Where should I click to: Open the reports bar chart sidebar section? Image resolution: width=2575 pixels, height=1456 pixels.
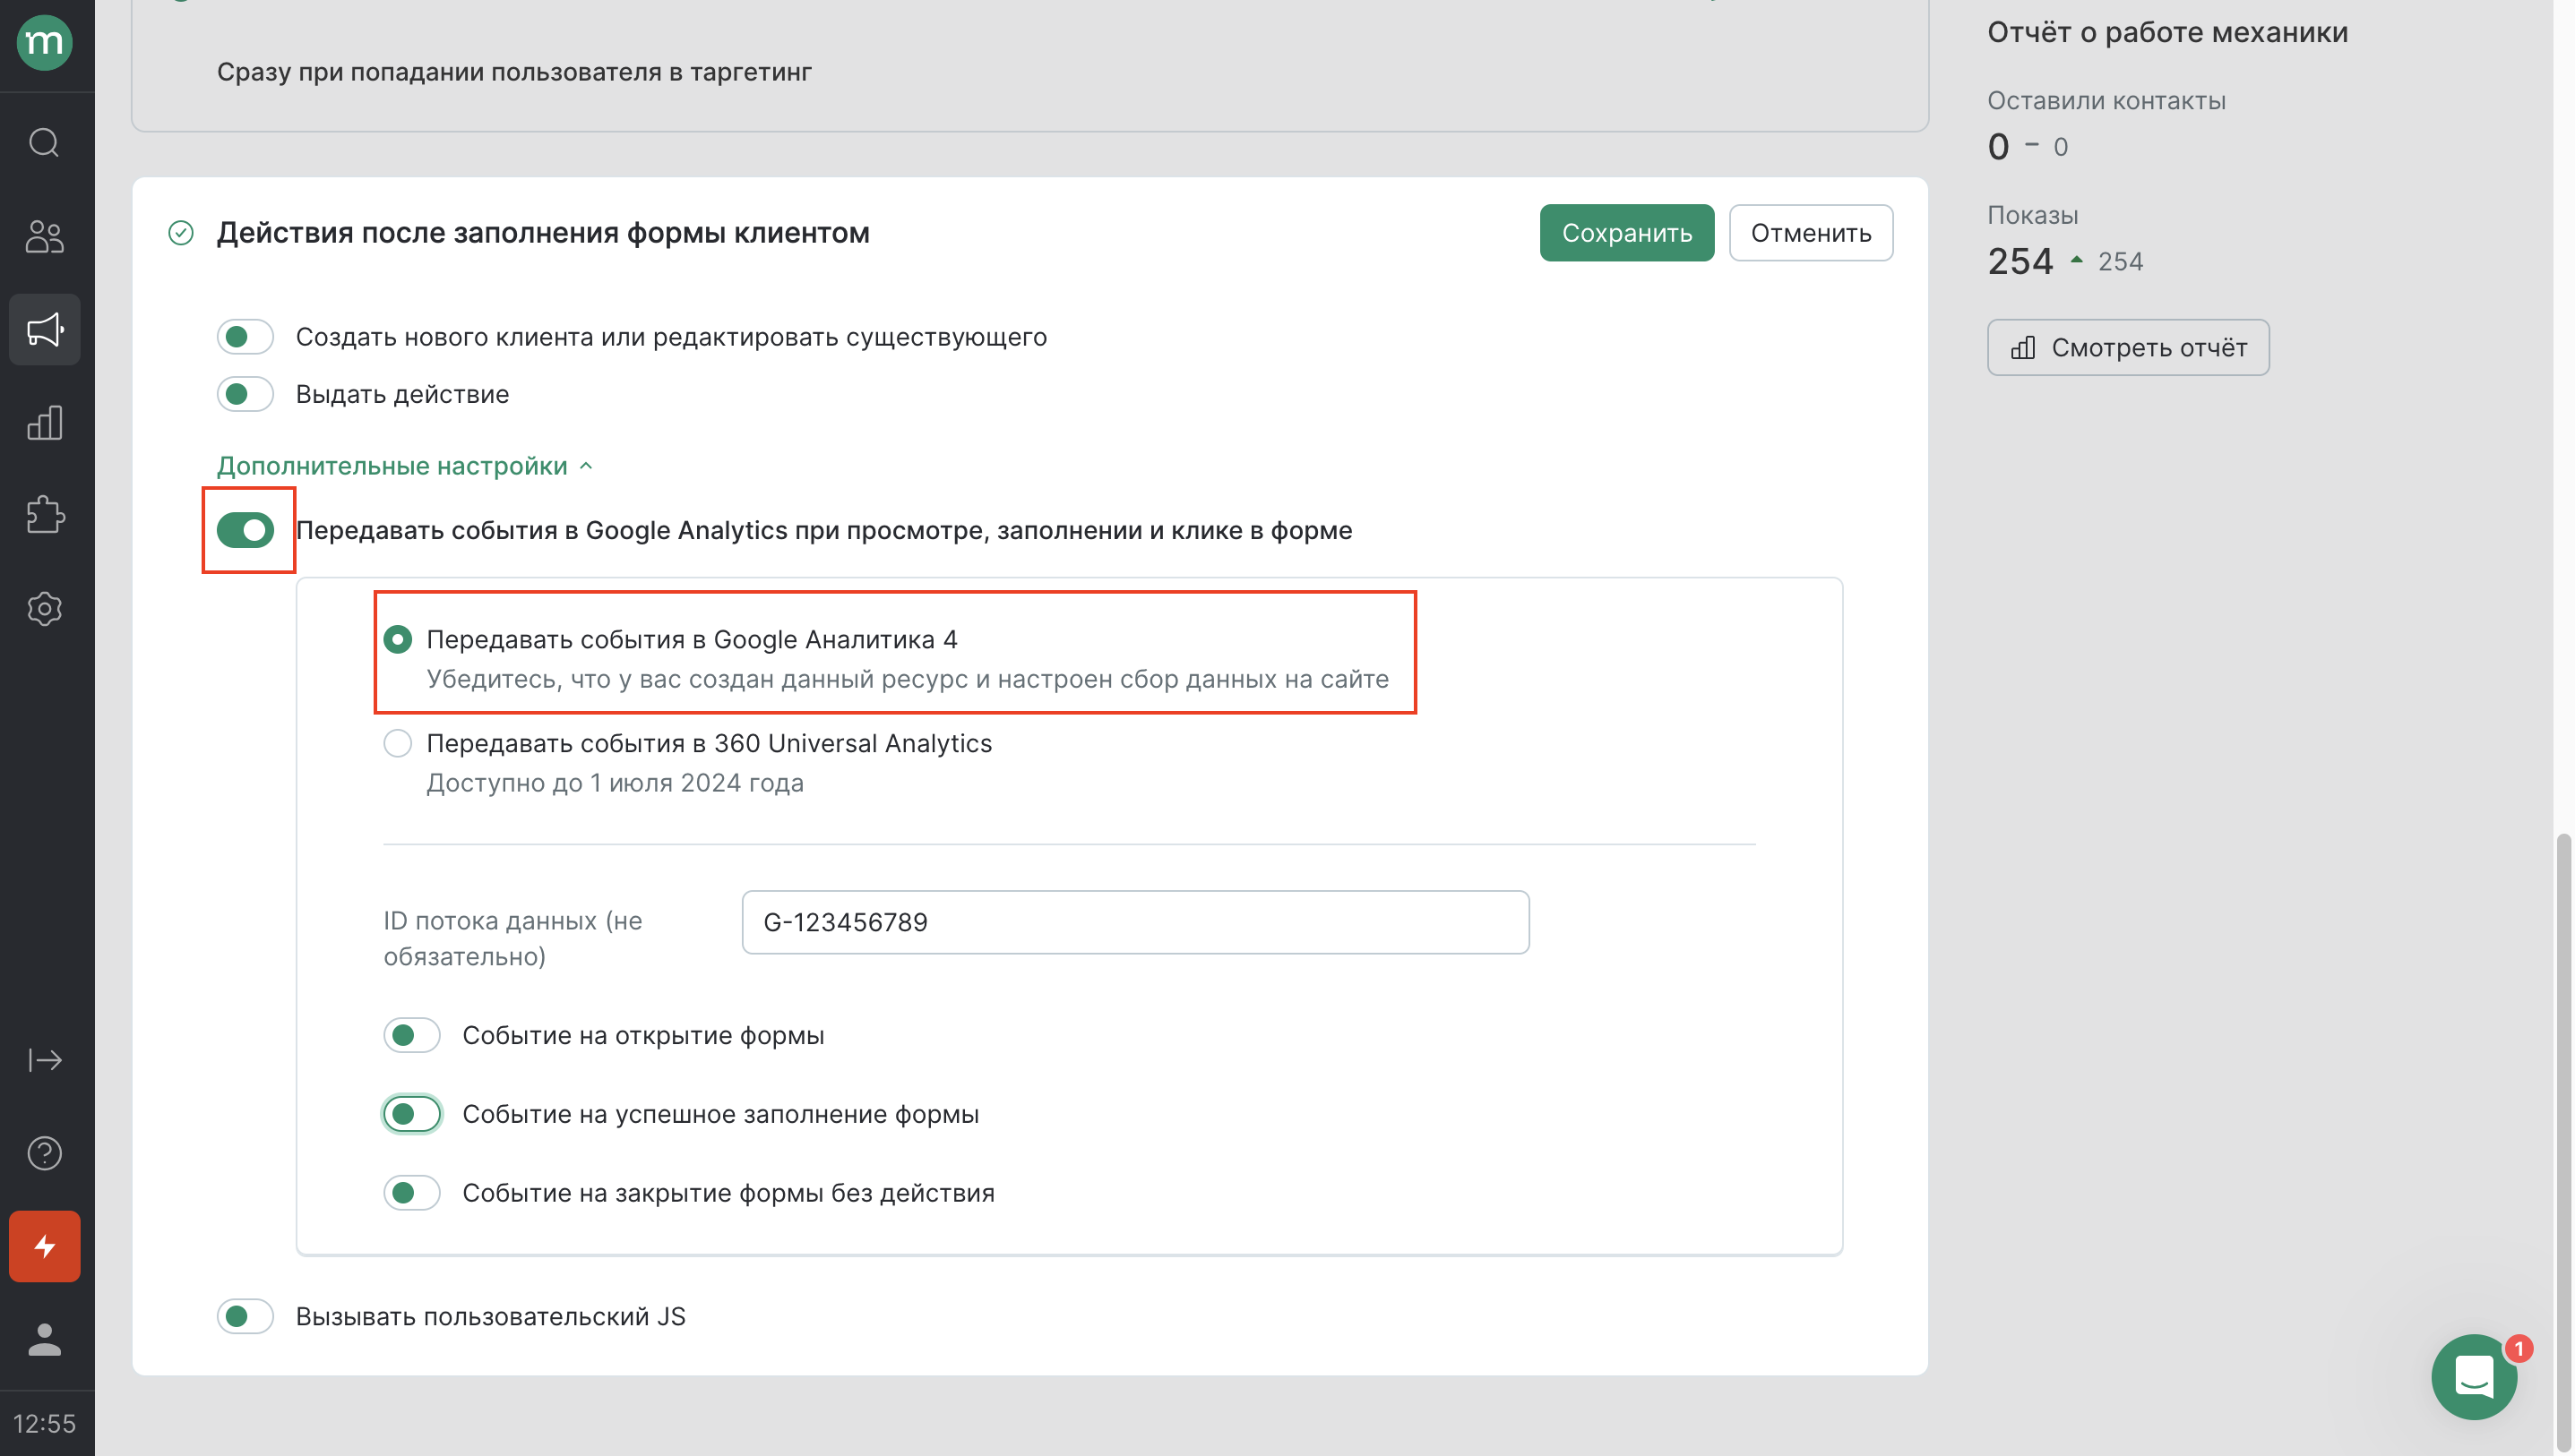point(44,423)
